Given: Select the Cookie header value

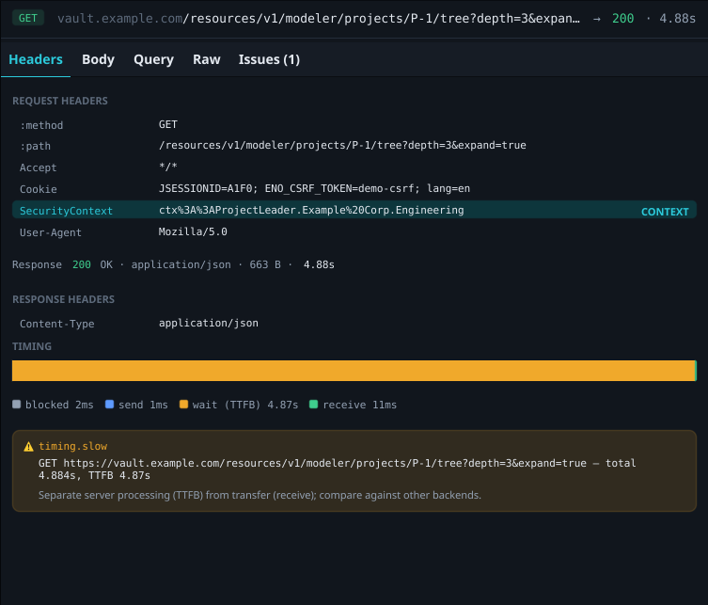Looking at the screenshot, I should point(314,188).
